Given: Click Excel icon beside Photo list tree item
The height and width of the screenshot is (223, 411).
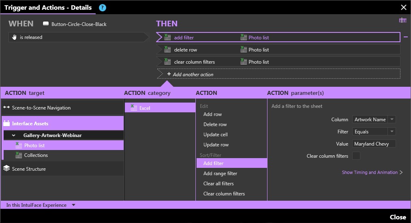Looking at the screenshot, I should point(19,145).
